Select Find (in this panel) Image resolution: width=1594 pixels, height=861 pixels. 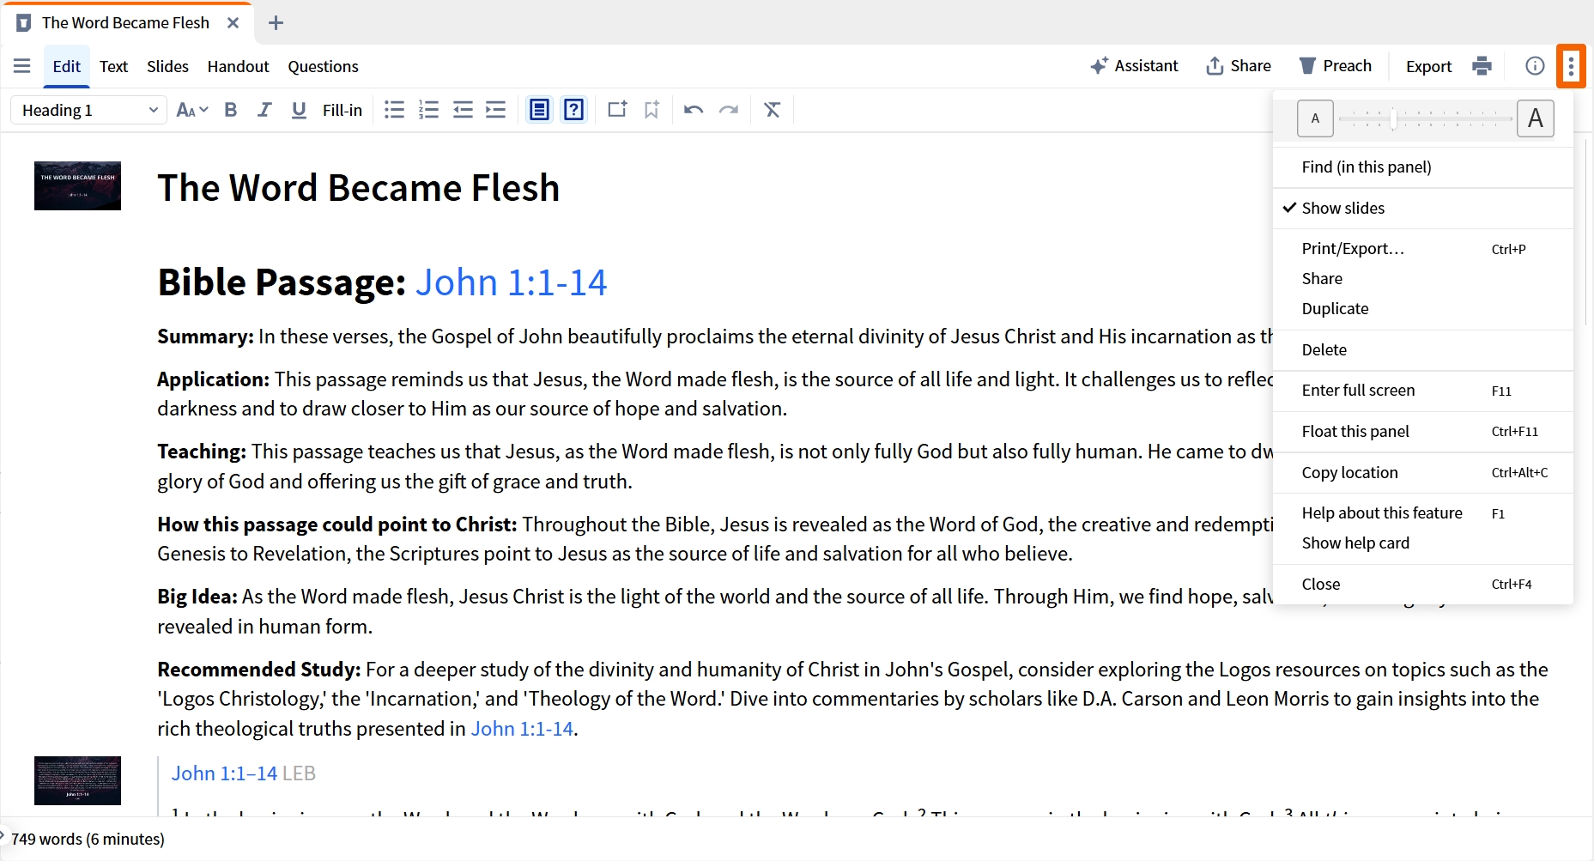pos(1423,167)
